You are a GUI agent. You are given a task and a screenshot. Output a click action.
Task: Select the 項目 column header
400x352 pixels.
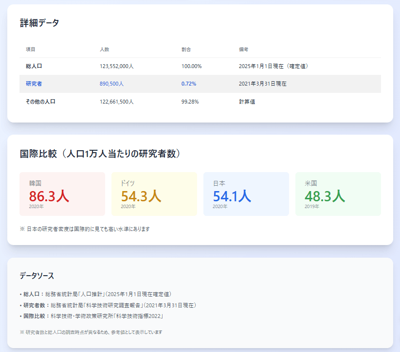31,50
